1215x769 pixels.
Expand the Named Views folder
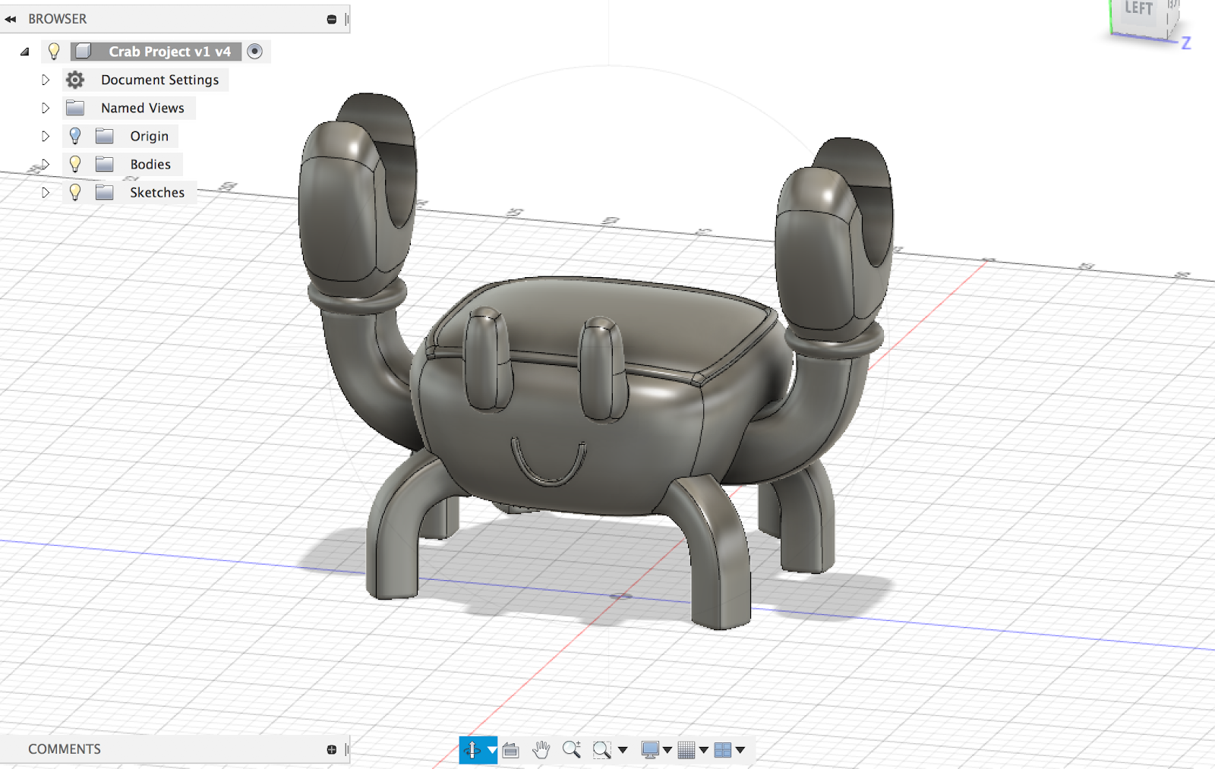coord(46,108)
